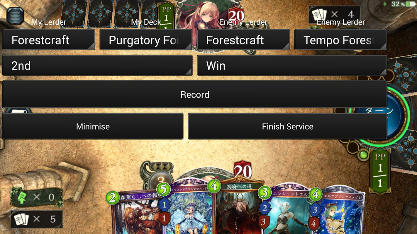This screenshot has height=234, width=417.
Task: Expand the 2nd turn-order dropdown
Action: 97,65
